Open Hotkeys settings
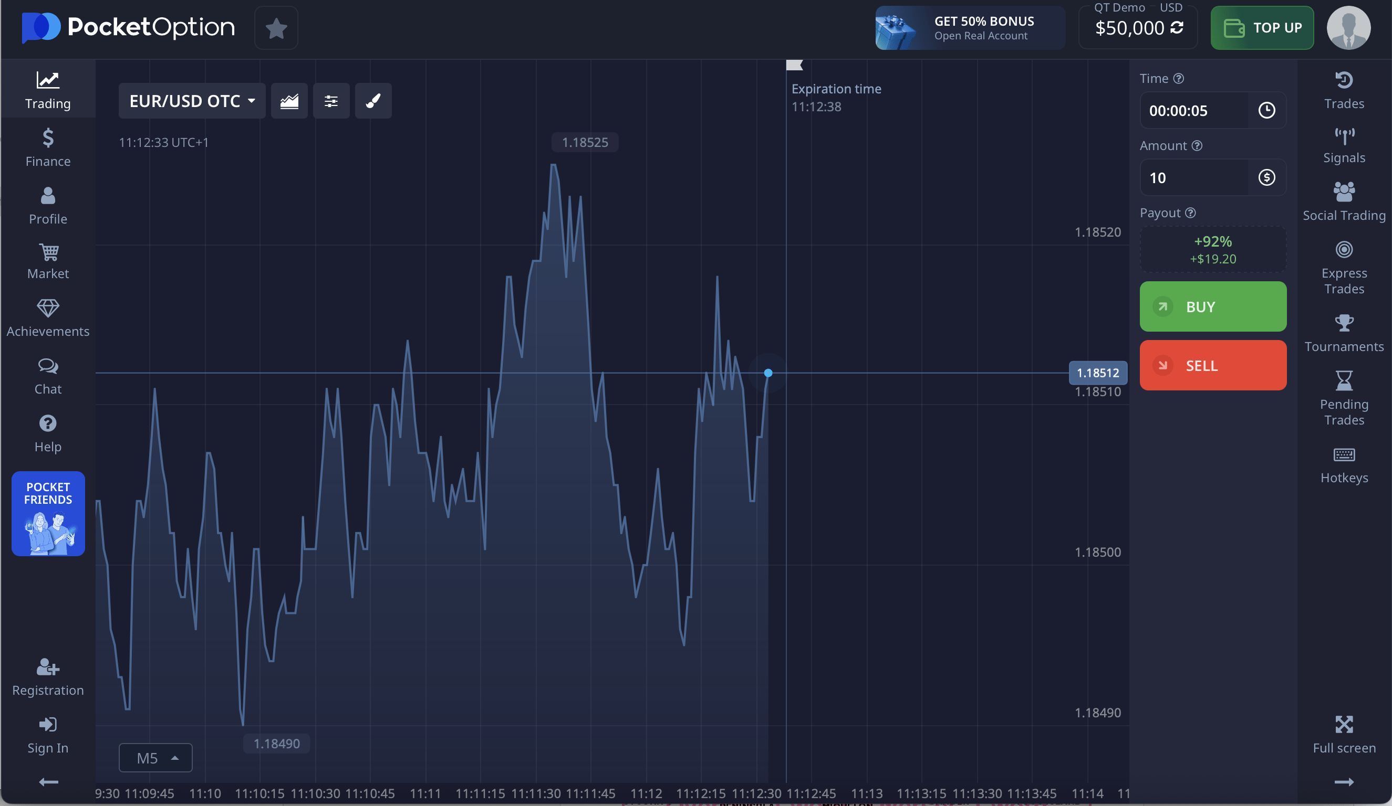The height and width of the screenshot is (806, 1392). (1344, 465)
